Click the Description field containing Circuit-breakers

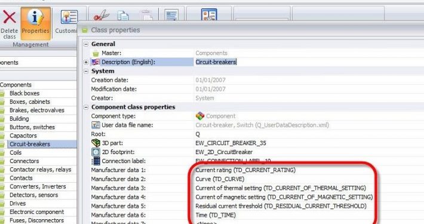point(308,62)
